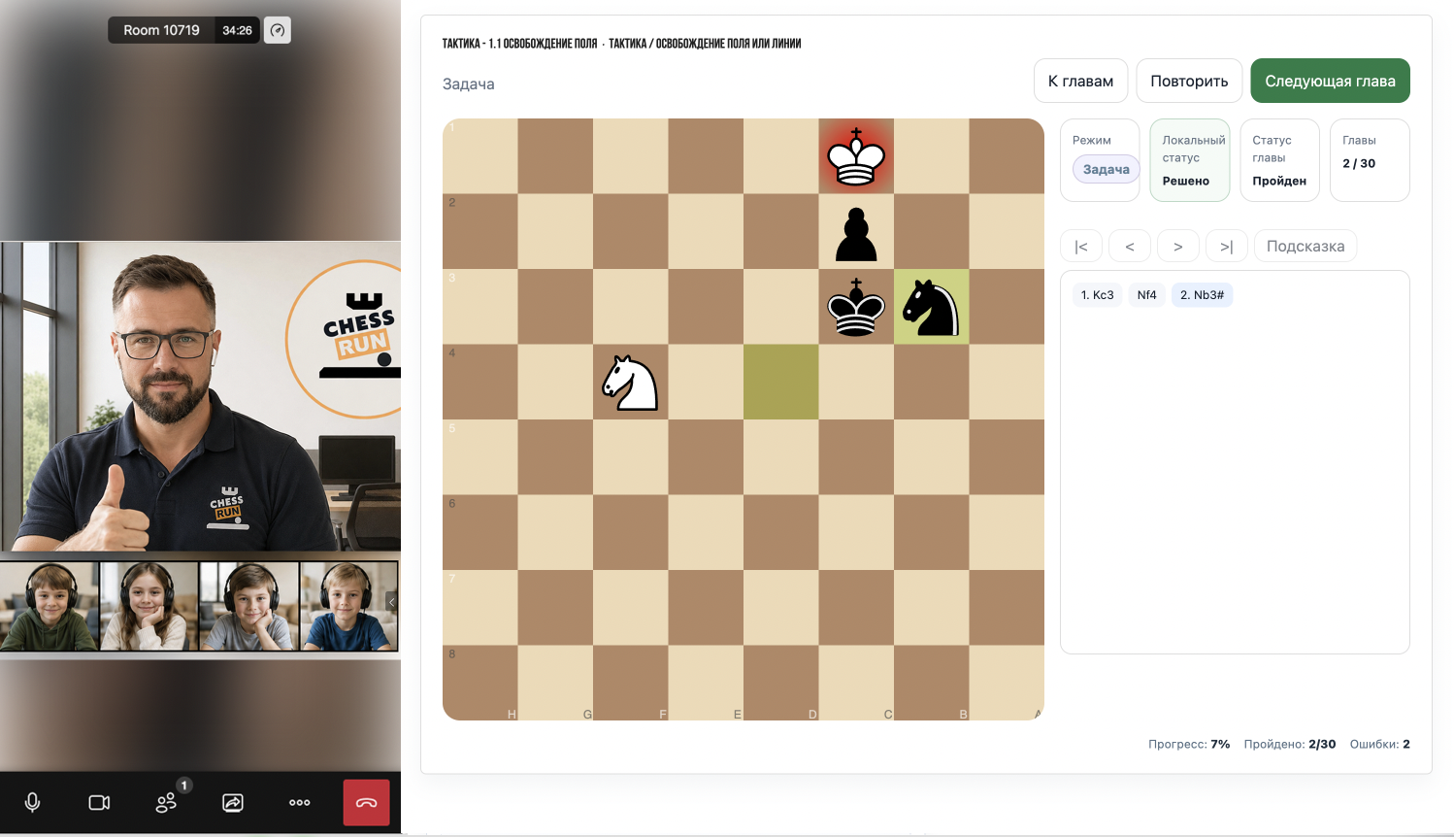
Task: Click the Подсказка hint button
Action: click(x=1305, y=247)
